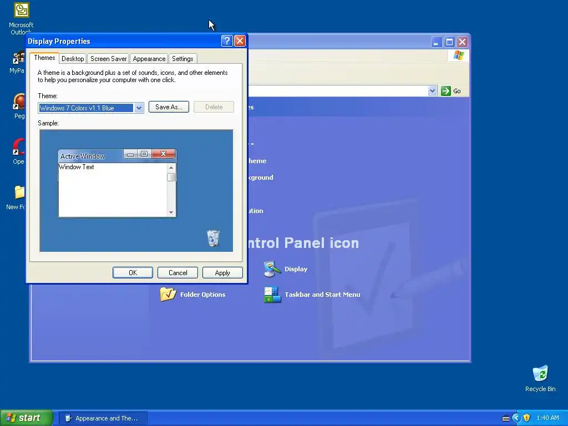Click the Save As... button
The width and height of the screenshot is (568, 426).
point(169,107)
